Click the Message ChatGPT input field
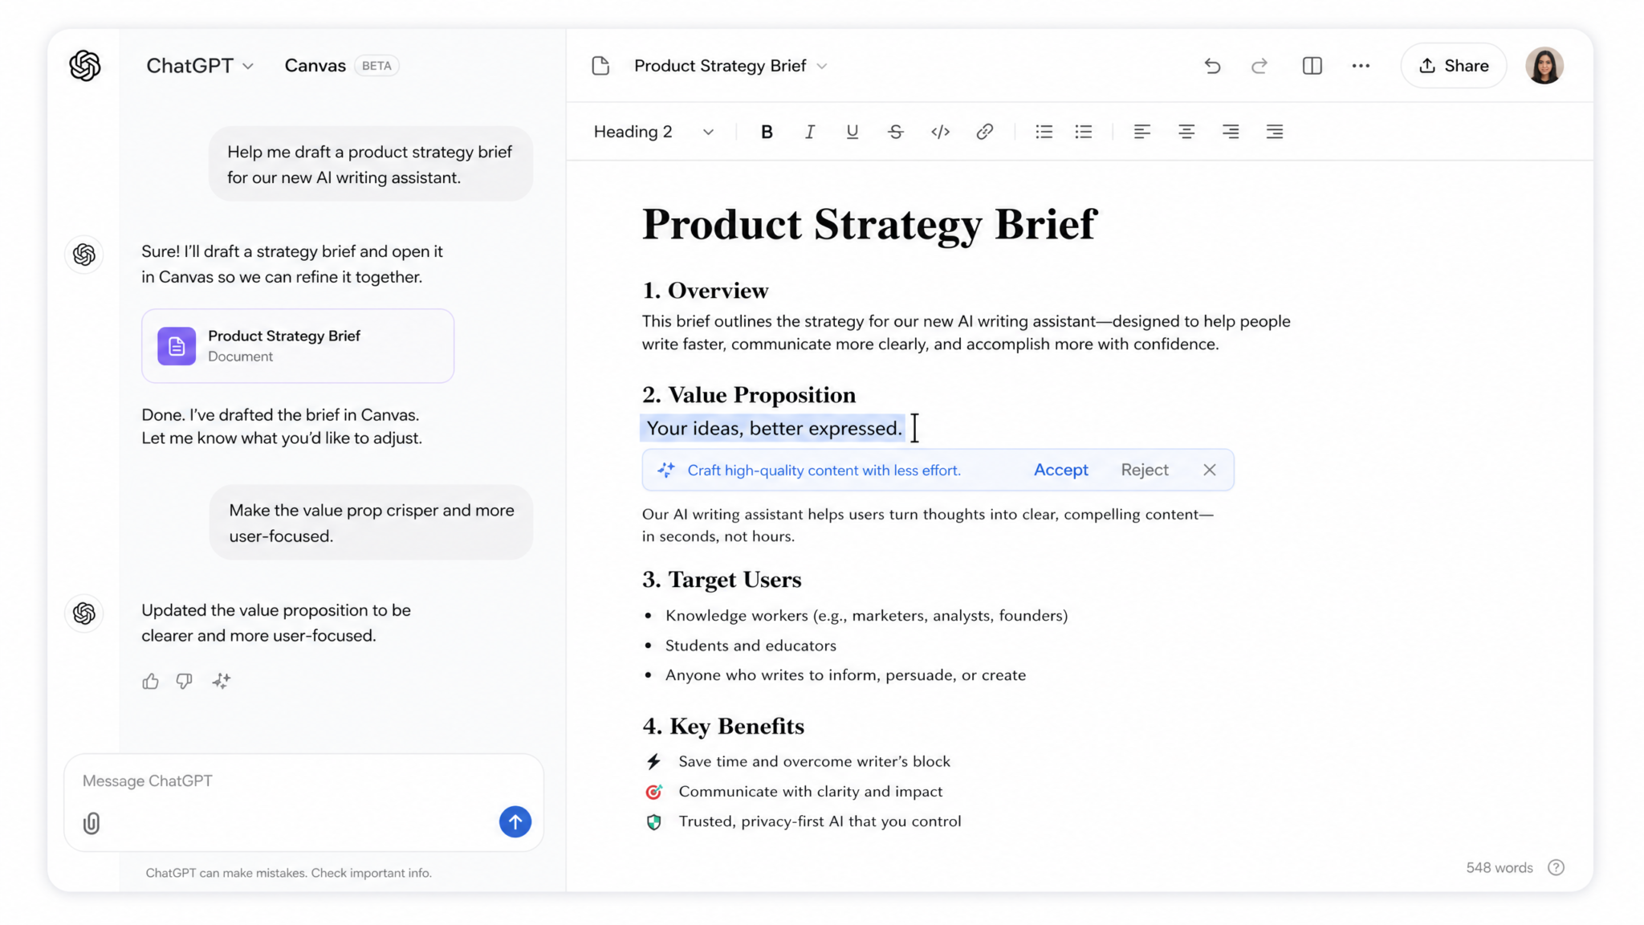 pyautogui.click(x=303, y=781)
